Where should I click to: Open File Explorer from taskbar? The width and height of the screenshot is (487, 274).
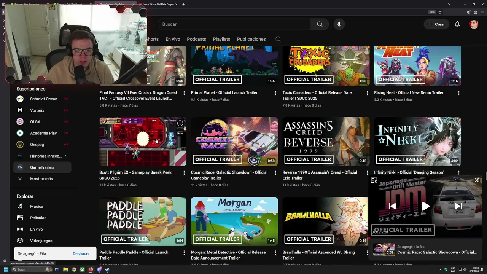(x=65, y=269)
